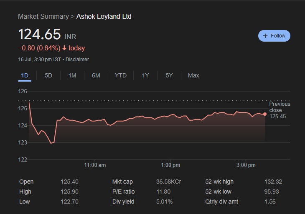The width and height of the screenshot is (305, 214).
Task: Click the Div yield value 5.01%
Action: [164, 202]
